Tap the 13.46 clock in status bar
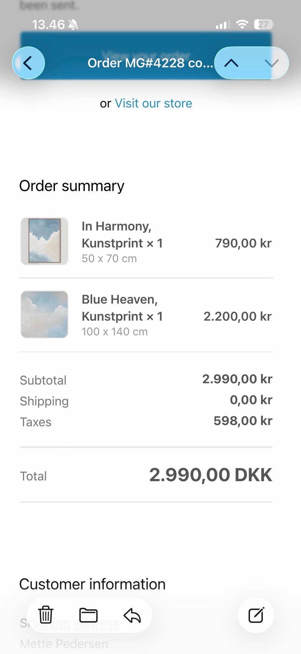 (48, 24)
